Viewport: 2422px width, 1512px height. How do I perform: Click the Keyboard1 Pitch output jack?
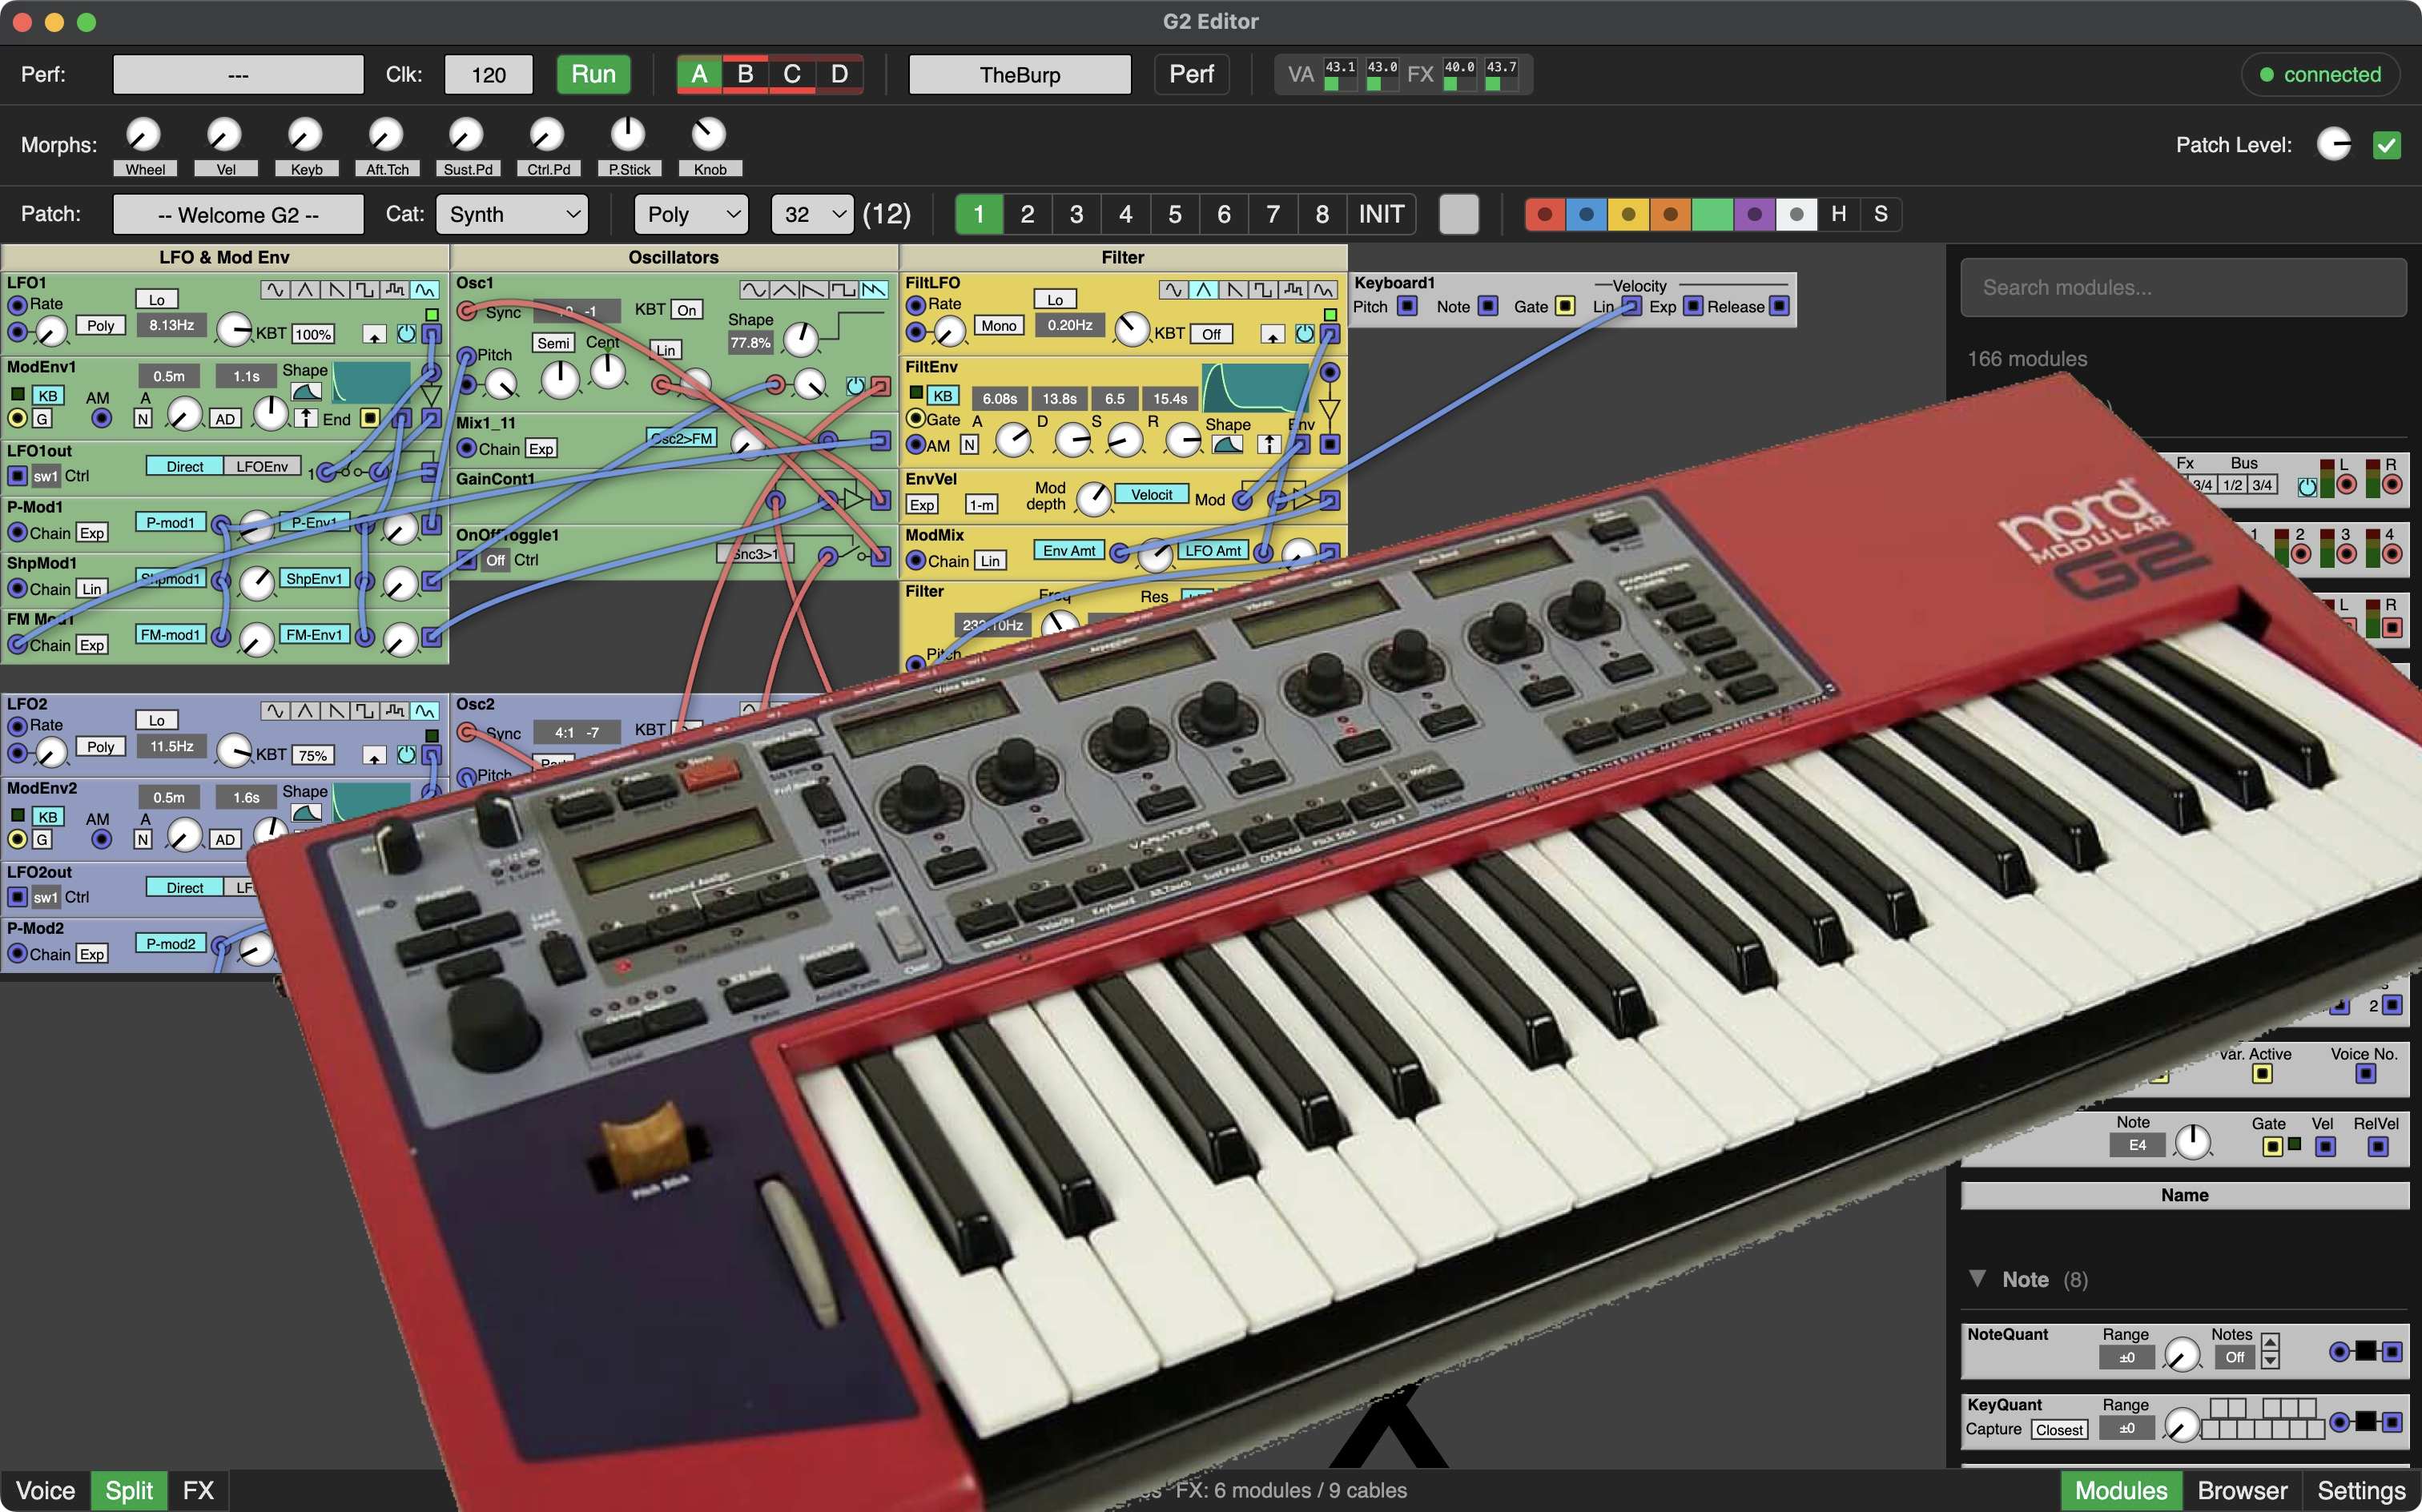tap(1407, 306)
